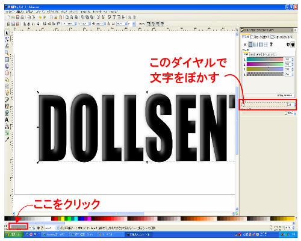Click red channel value stepper

[293, 60]
